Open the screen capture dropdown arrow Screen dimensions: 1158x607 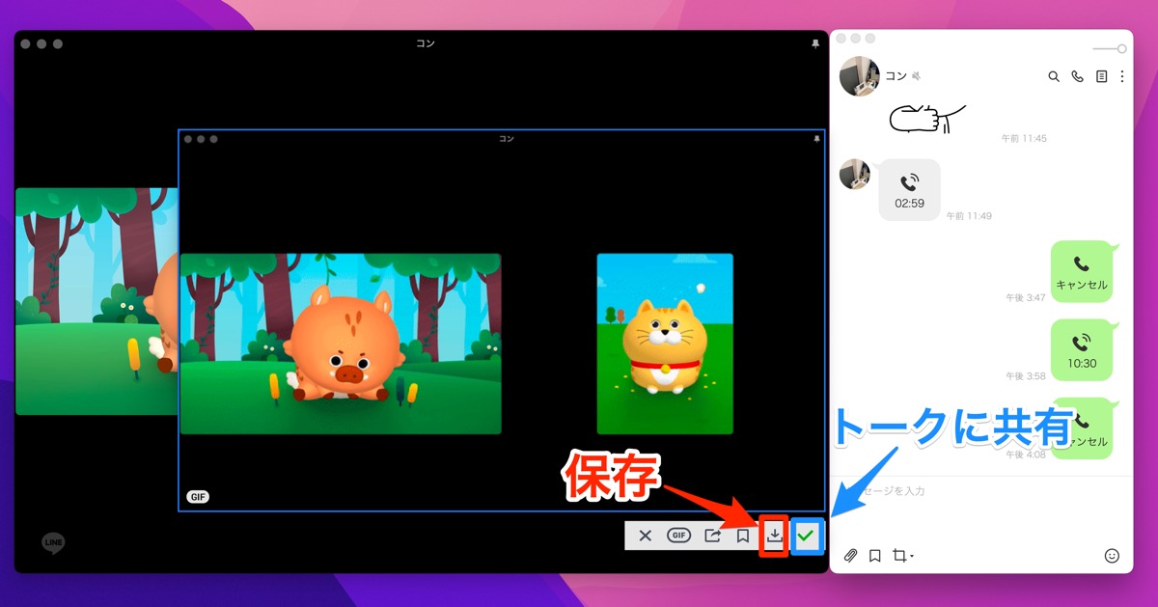913,557
